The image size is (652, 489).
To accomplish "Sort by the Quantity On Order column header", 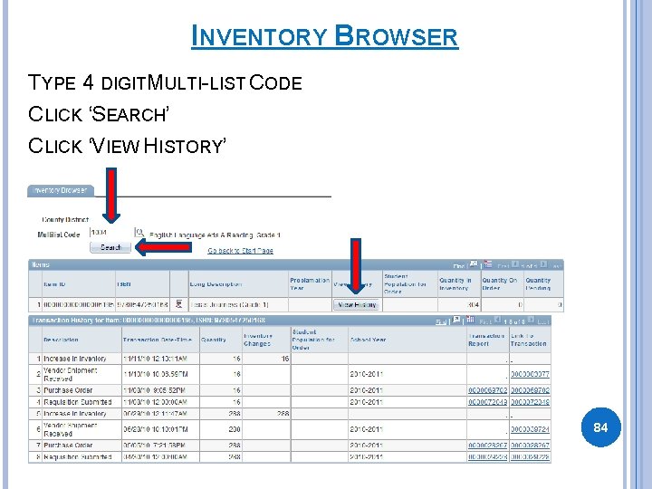I will (499, 284).
